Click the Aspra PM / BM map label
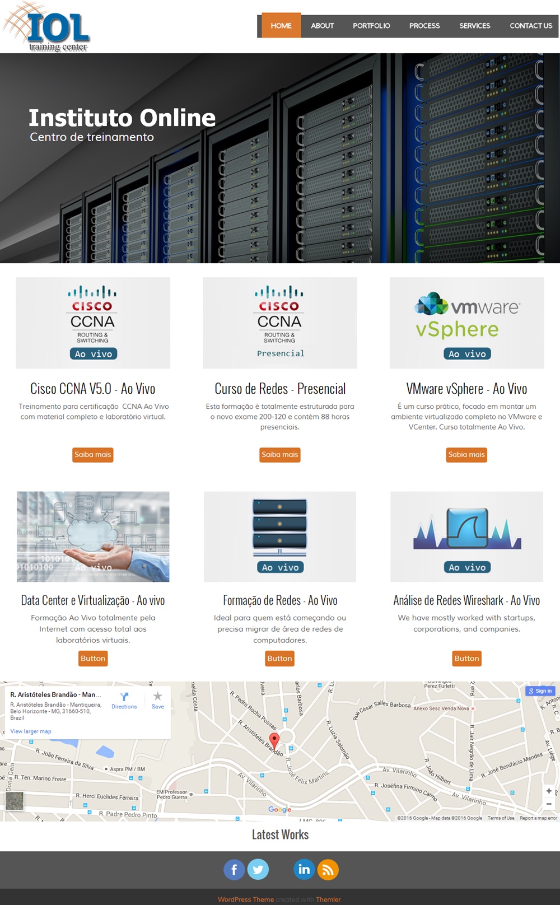The height and width of the screenshot is (905, 560). (x=127, y=769)
